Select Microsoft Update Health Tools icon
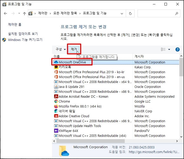 [56, 126]
